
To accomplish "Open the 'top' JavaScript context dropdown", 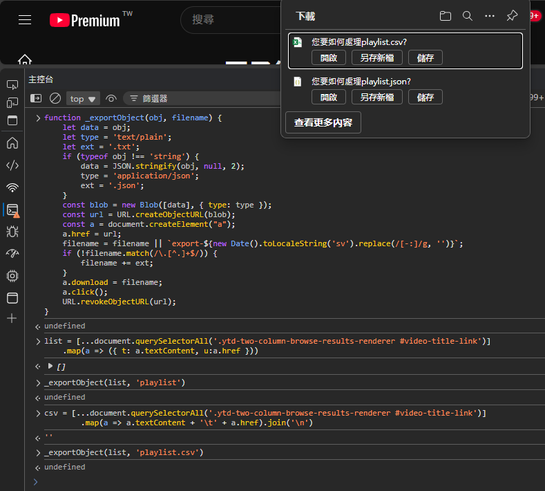I will [x=84, y=99].
